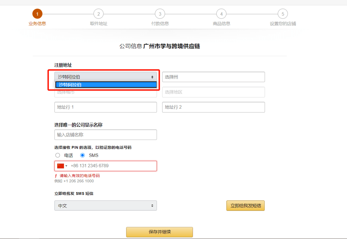Screen dimensions: 347x239
Task: Click step 2 circle 取件地址
Action: 99,14
